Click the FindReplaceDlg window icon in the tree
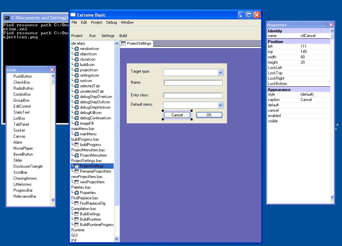The image size is (342, 246). [77, 203]
